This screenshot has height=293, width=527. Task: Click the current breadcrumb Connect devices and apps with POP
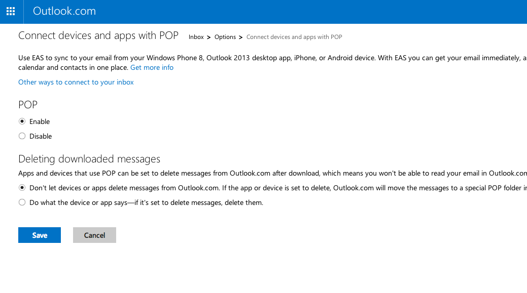[x=294, y=37]
